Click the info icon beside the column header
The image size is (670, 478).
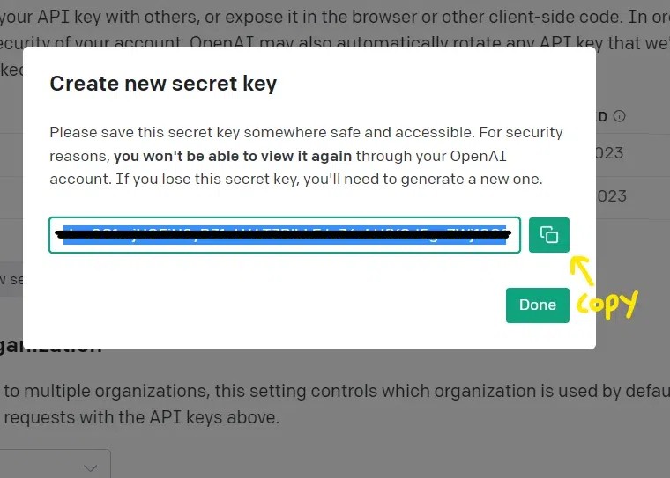pos(620,116)
